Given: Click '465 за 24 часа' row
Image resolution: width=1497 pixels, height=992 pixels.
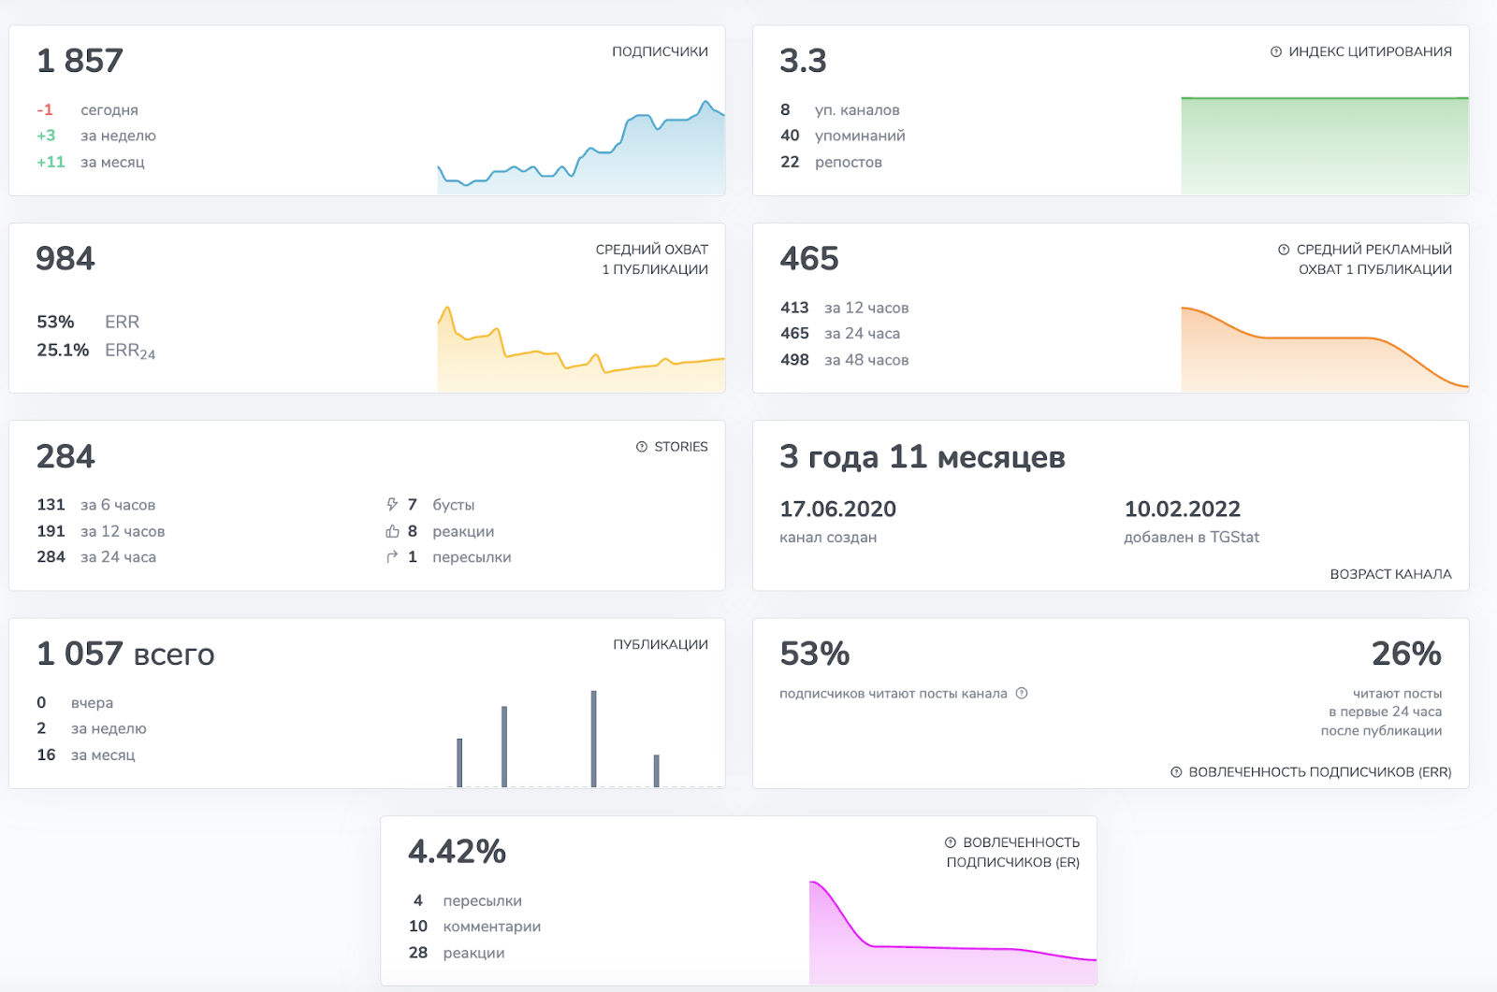Looking at the screenshot, I should click(840, 334).
